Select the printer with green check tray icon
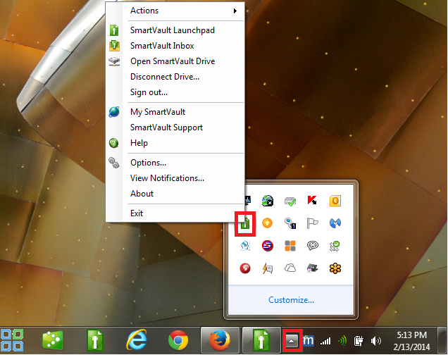This screenshot has width=448, height=355. [290, 201]
